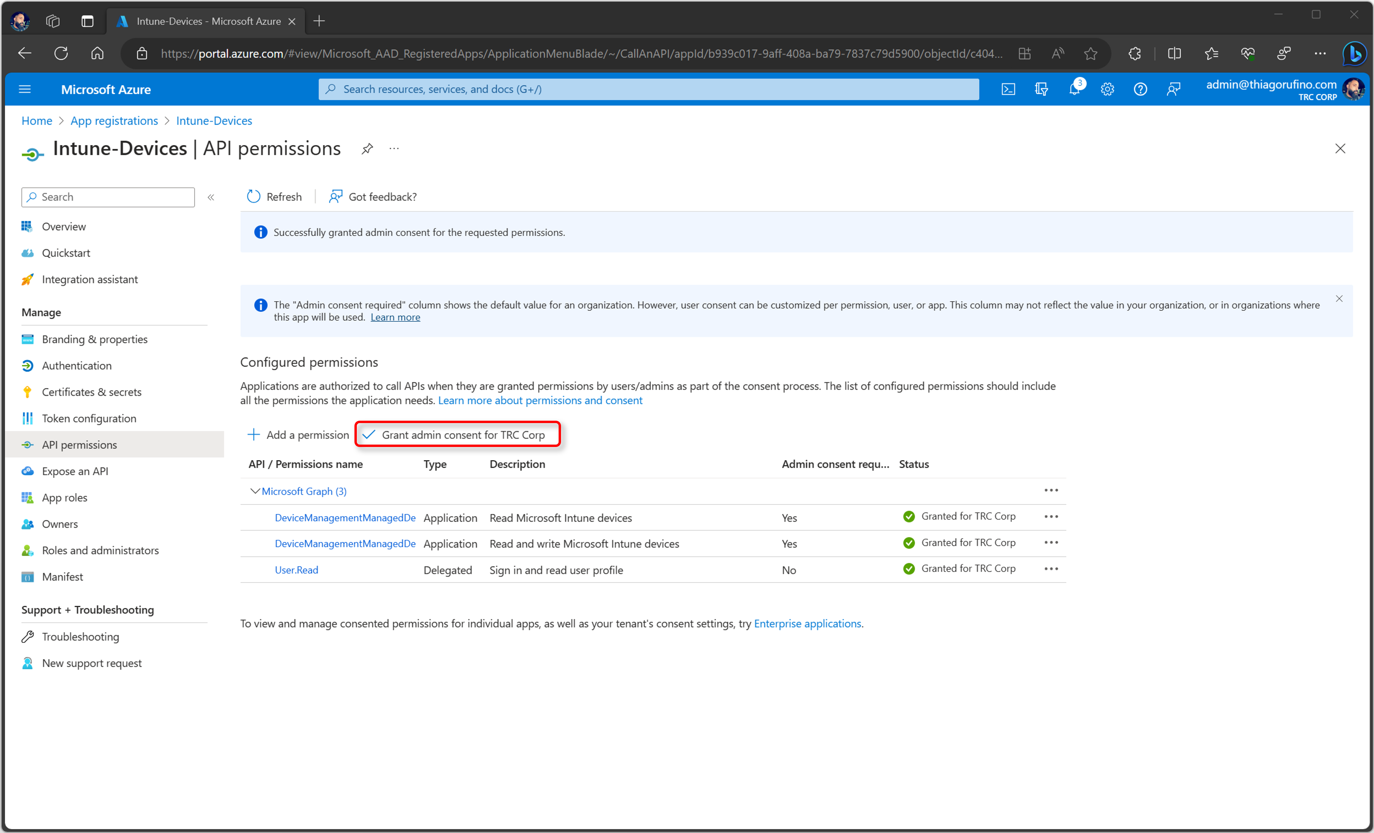Open more options next to page title
This screenshot has width=1374, height=833.
394,149
